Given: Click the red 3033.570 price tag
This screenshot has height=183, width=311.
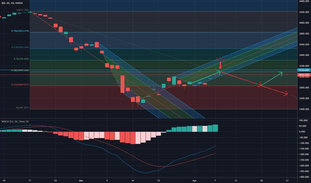Looking at the screenshot, I should tap(304, 75).
